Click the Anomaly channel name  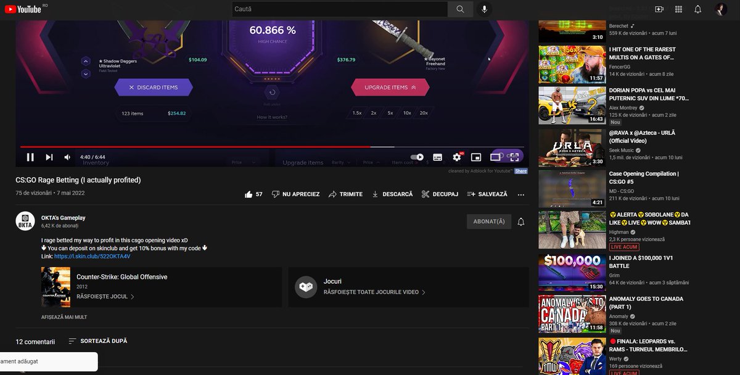tap(619, 316)
